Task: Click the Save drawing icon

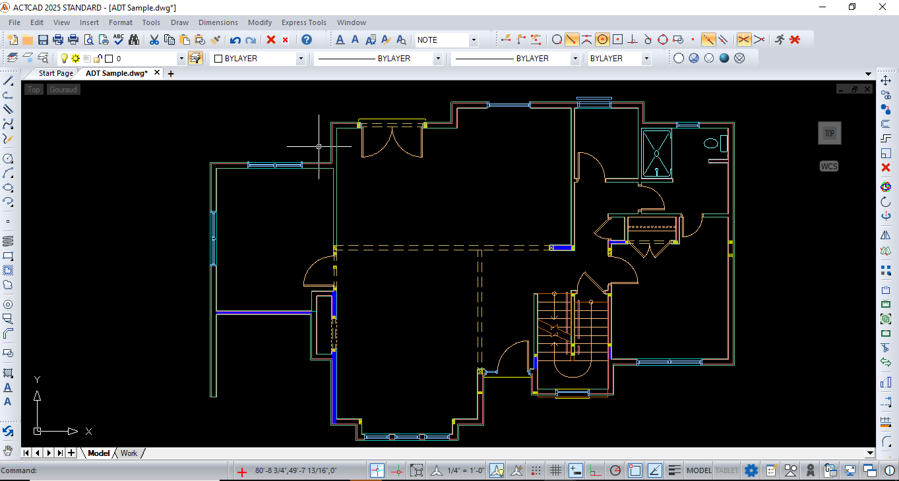Action: (43, 40)
